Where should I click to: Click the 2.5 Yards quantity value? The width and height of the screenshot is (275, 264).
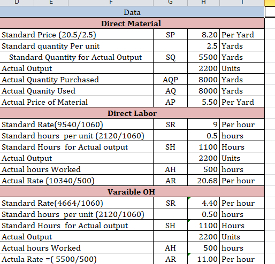pos(204,46)
